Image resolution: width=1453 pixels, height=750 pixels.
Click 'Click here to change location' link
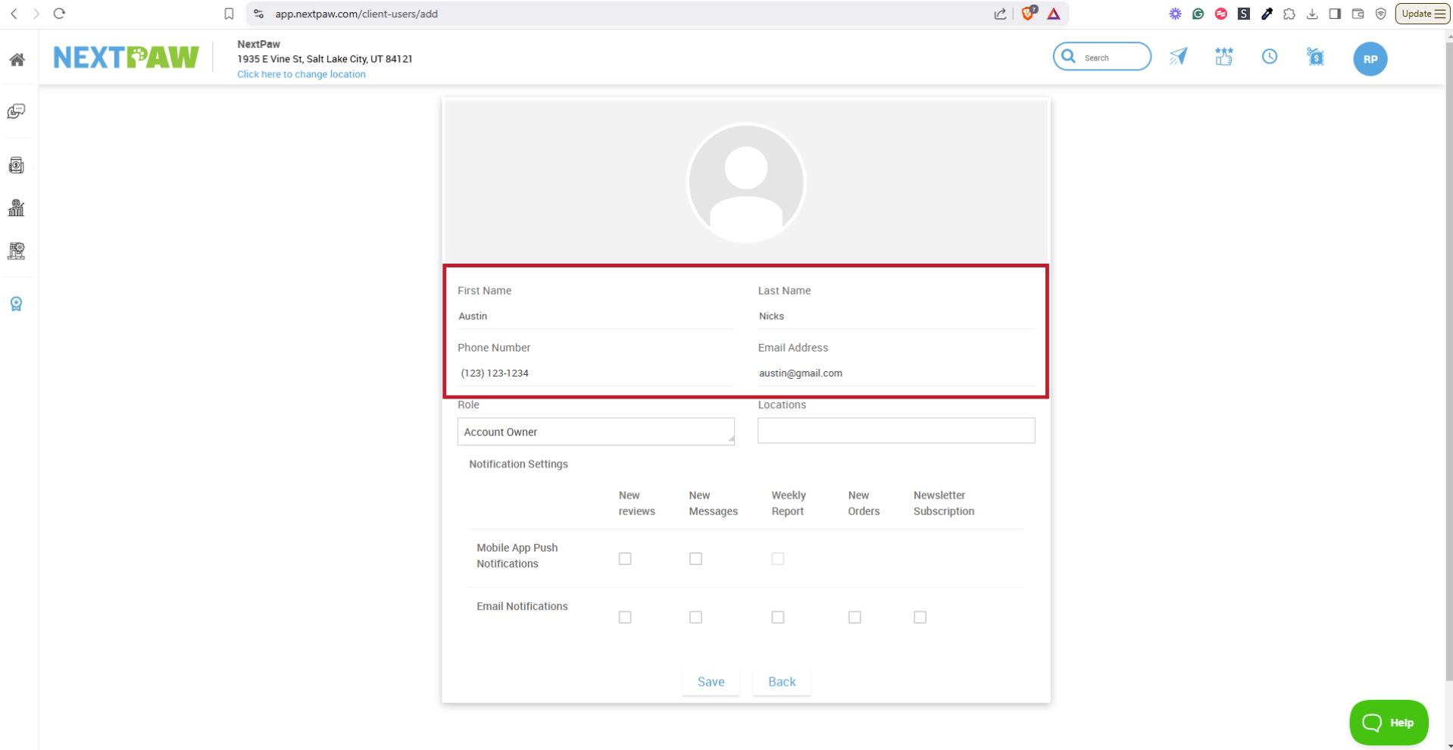(x=302, y=74)
